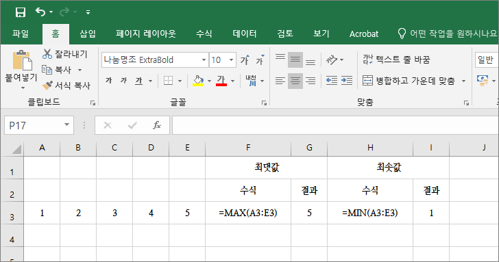Screen dimensions: 499x262
Task: Switch to the 수식 tab
Action: coord(204,34)
